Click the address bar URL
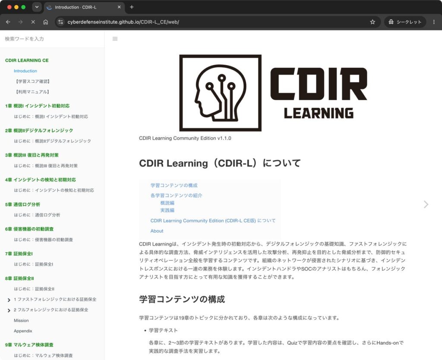The image size is (442, 360). tap(123, 22)
